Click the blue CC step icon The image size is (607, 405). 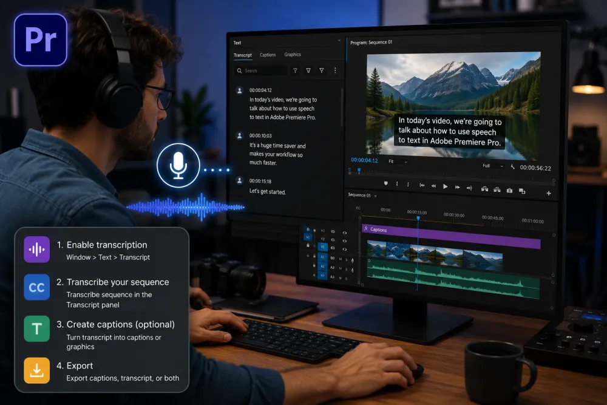click(37, 287)
